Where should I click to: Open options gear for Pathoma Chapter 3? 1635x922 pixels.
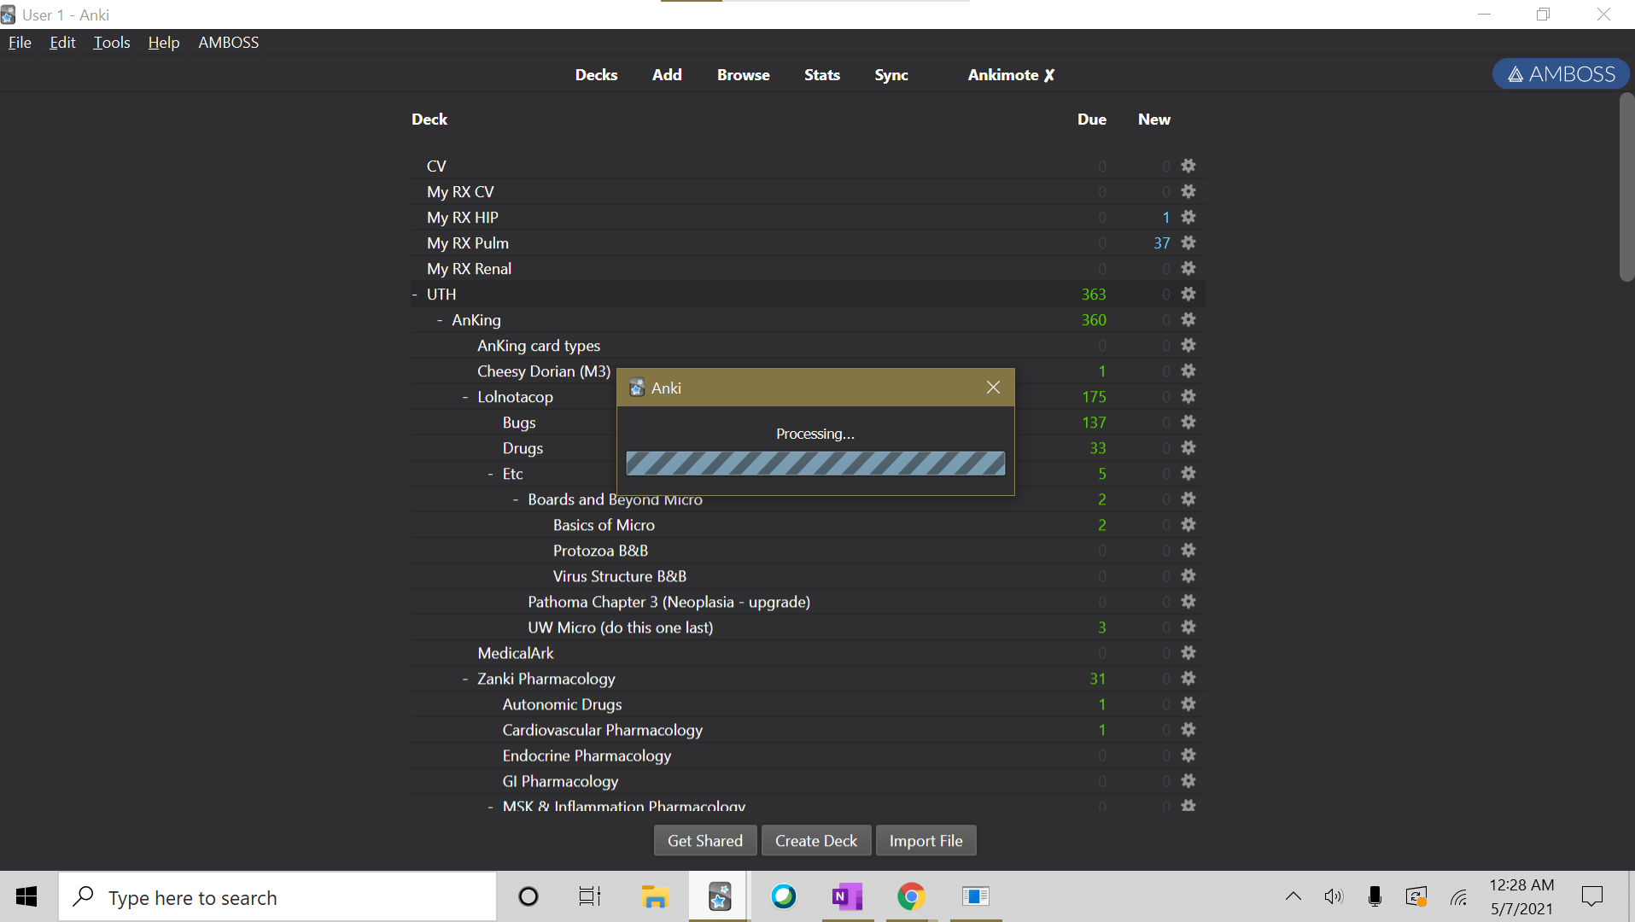click(1188, 601)
